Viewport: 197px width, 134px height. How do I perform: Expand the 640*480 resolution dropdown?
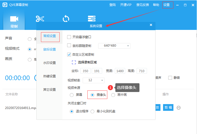click(114, 46)
